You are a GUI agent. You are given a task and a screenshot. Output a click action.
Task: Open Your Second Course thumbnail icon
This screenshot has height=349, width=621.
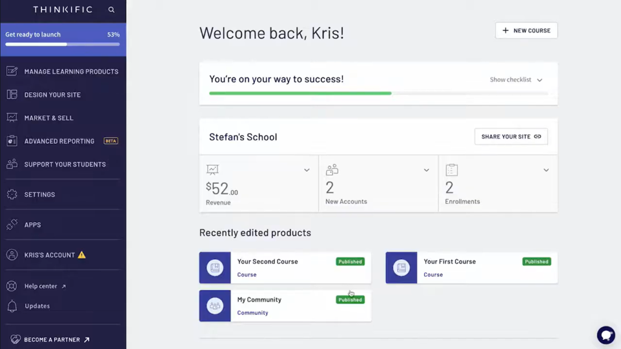215,268
